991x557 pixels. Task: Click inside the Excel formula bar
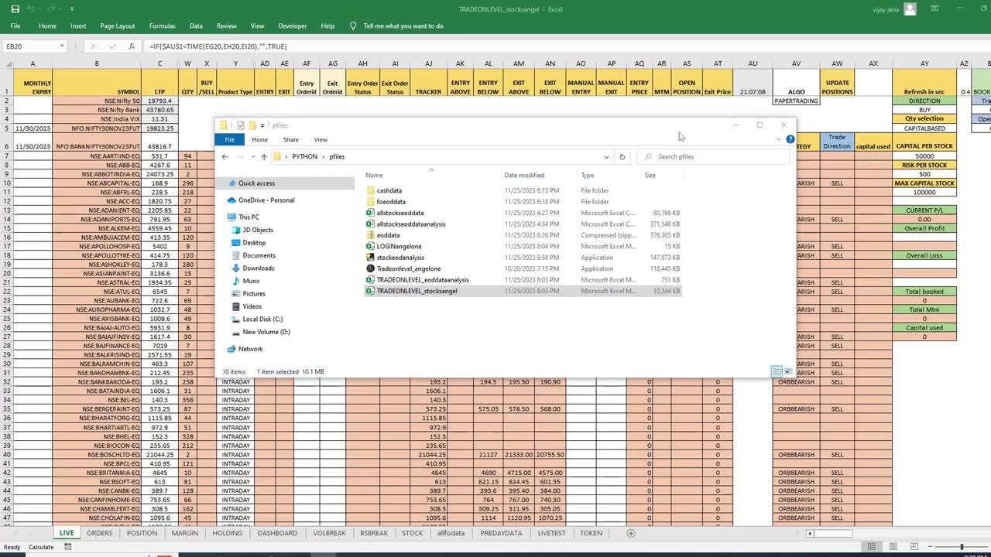tap(565, 46)
